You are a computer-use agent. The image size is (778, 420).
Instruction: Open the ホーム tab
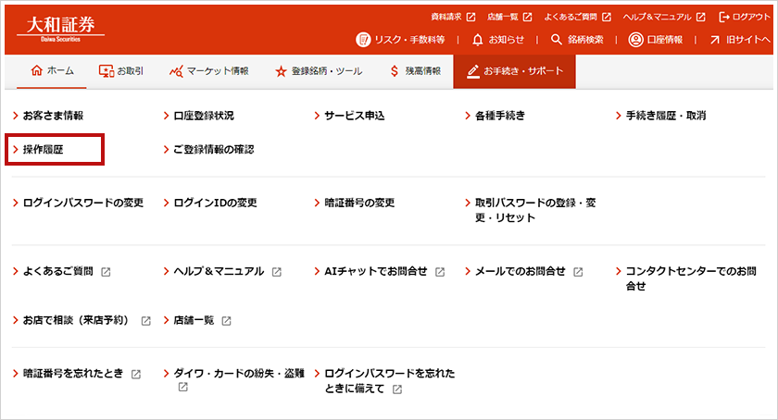(52, 71)
